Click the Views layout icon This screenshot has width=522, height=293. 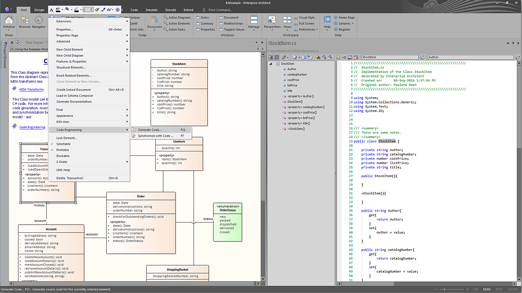pos(287,20)
